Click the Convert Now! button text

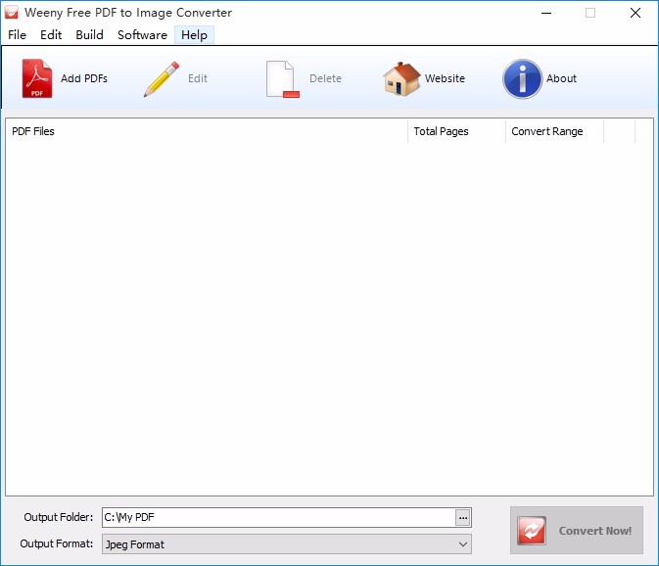595,531
